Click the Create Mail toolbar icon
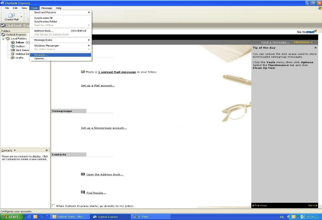The width and height of the screenshot is (322, 220). click(x=11, y=17)
